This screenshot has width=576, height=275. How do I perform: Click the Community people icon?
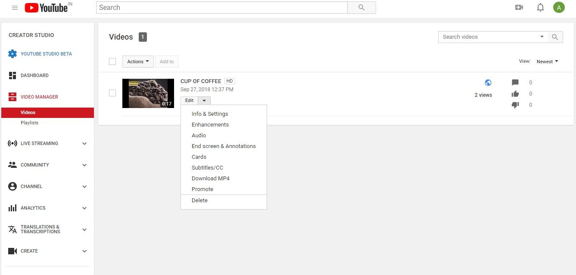click(12, 165)
